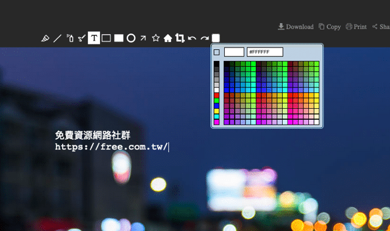Viewport: 390px width, 231px height.
Task: Choose the white swatch at palette grid's bottom-right corner
Action: point(316,122)
